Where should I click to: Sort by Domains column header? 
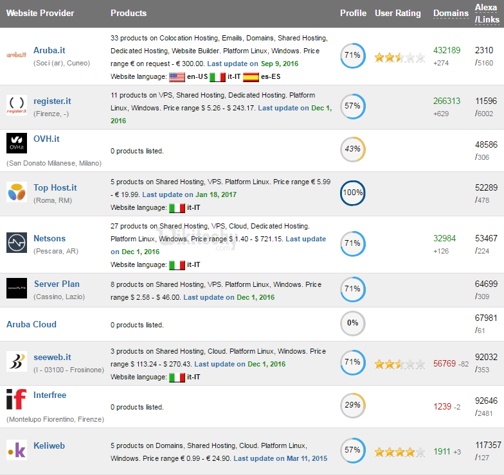pyautogui.click(x=451, y=13)
